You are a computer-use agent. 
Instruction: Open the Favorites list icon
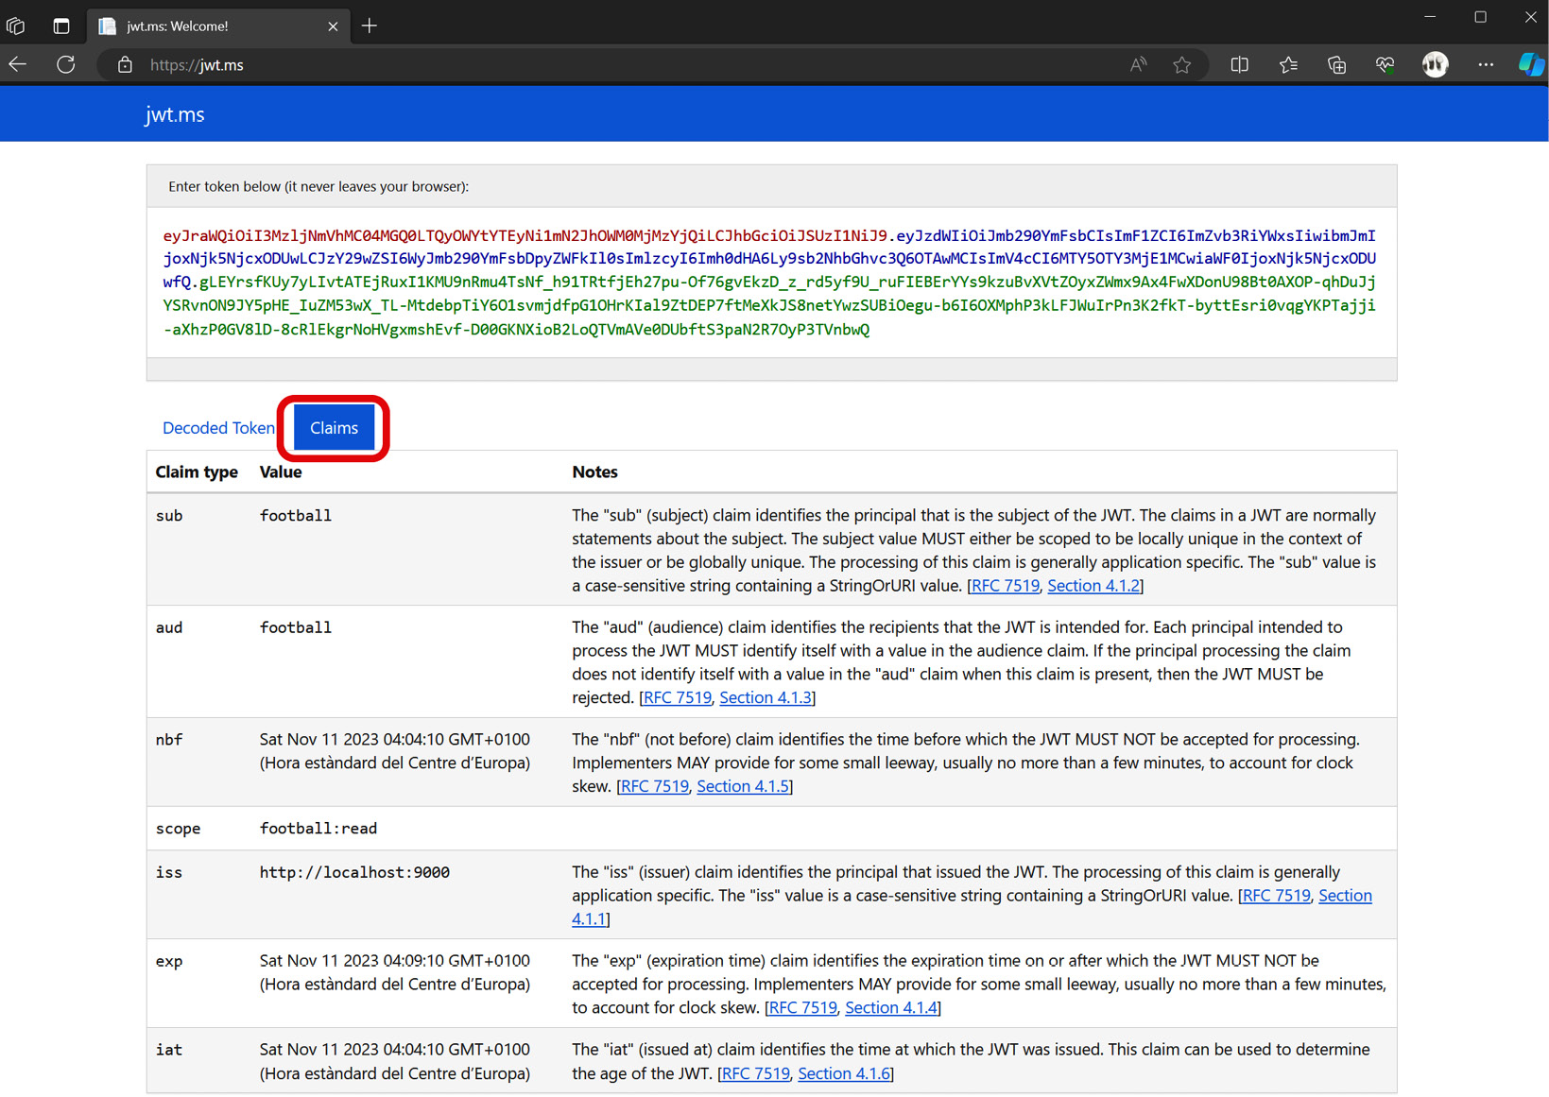pyautogui.click(x=1288, y=64)
